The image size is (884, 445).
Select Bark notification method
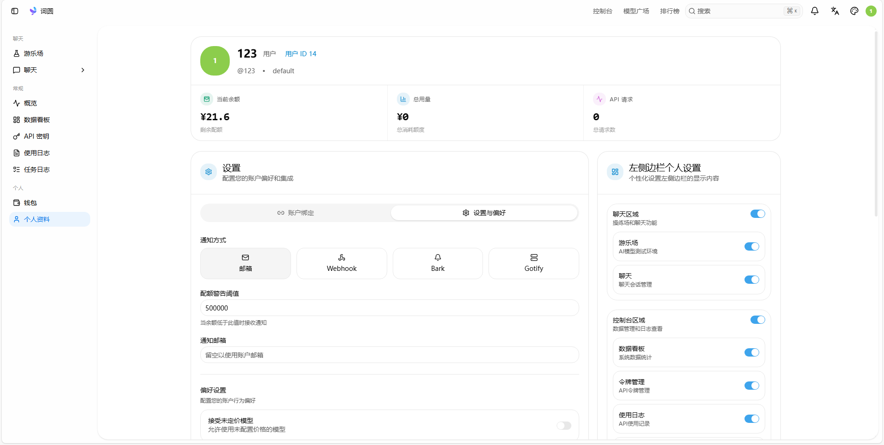[x=438, y=263]
